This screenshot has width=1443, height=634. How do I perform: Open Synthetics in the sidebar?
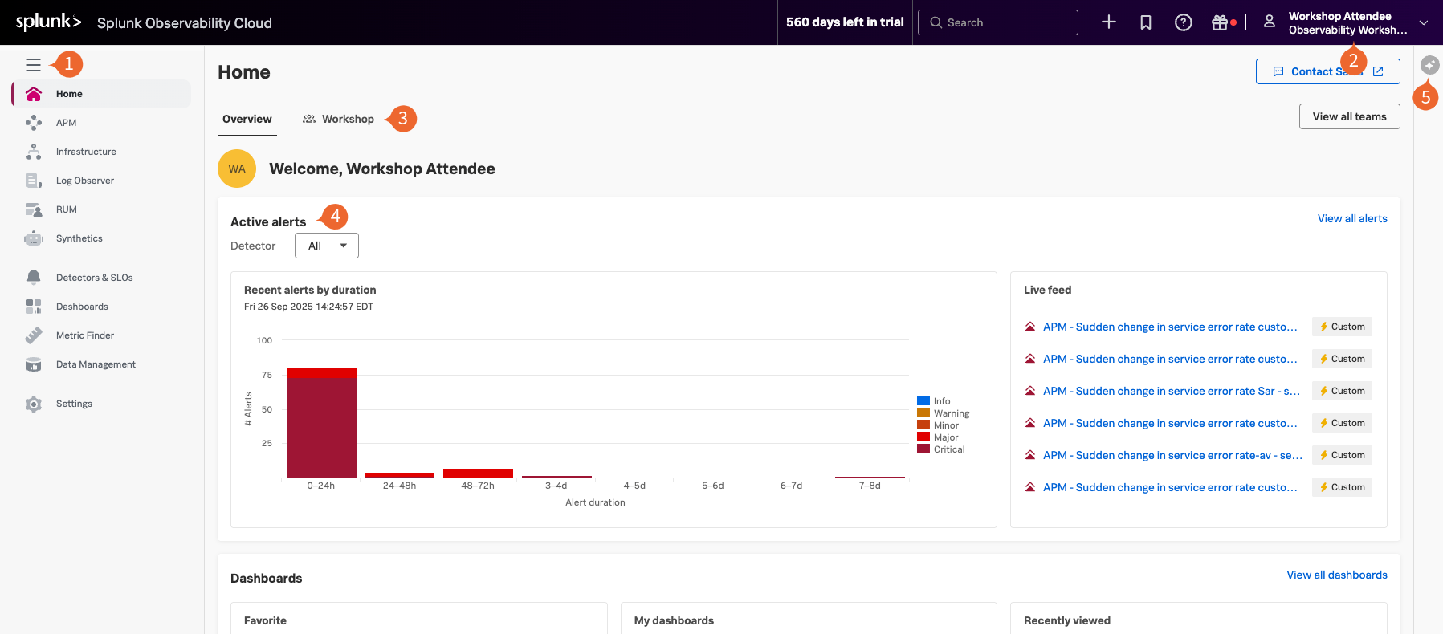coord(79,238)
